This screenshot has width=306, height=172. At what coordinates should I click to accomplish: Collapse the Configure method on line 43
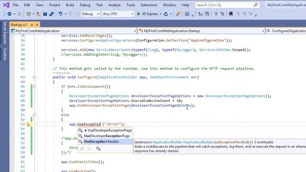34,77
